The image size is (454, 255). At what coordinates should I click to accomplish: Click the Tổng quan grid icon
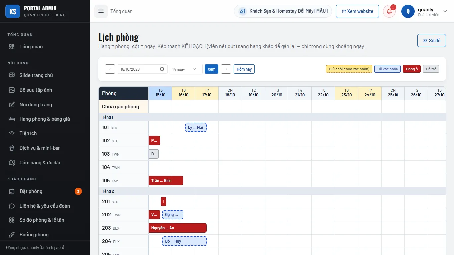pyautogui.click(x=12, y=47)
